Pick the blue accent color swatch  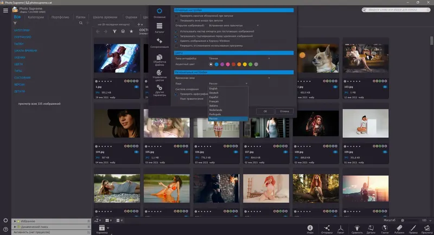coord(217,64)
